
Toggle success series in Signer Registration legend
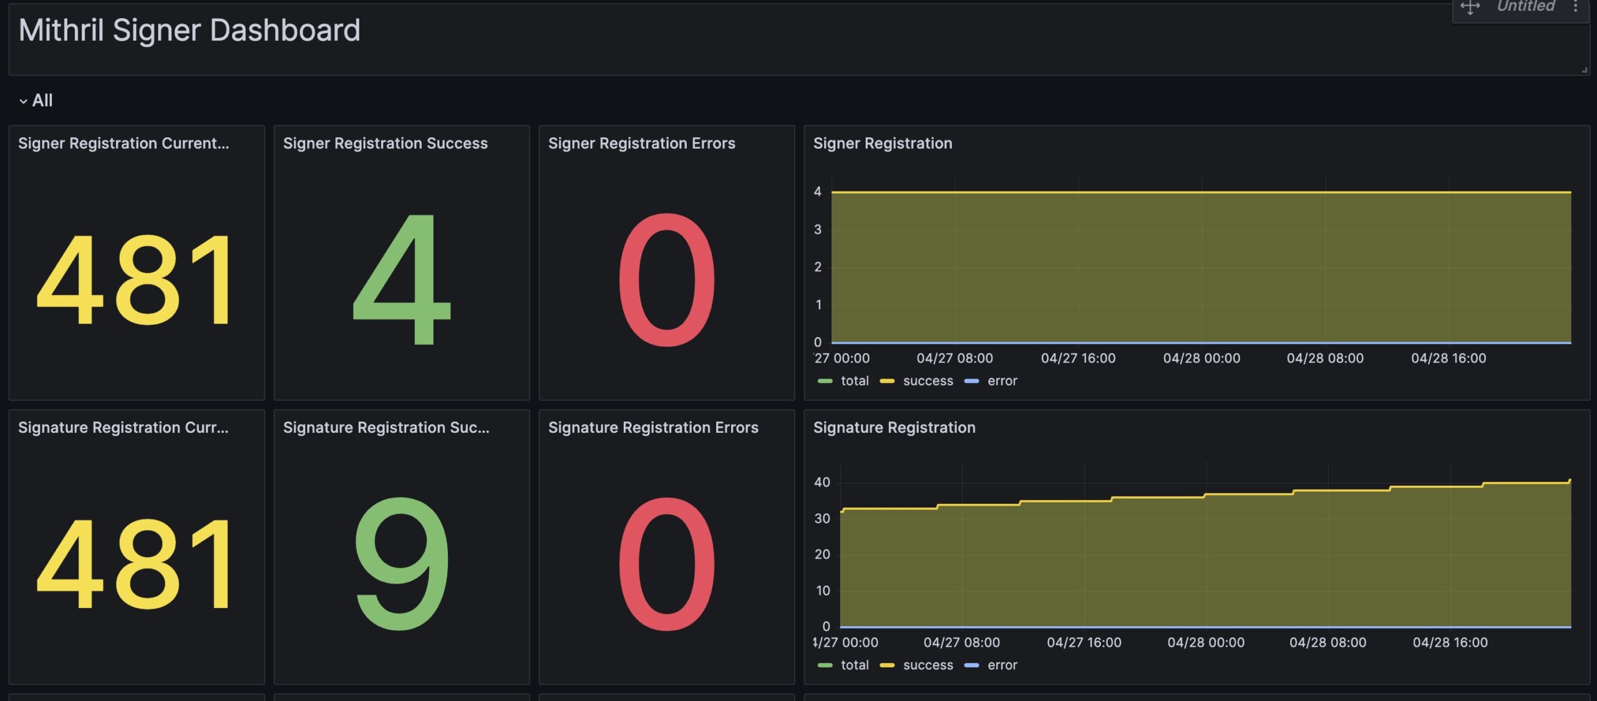click(x=928, y=380)
